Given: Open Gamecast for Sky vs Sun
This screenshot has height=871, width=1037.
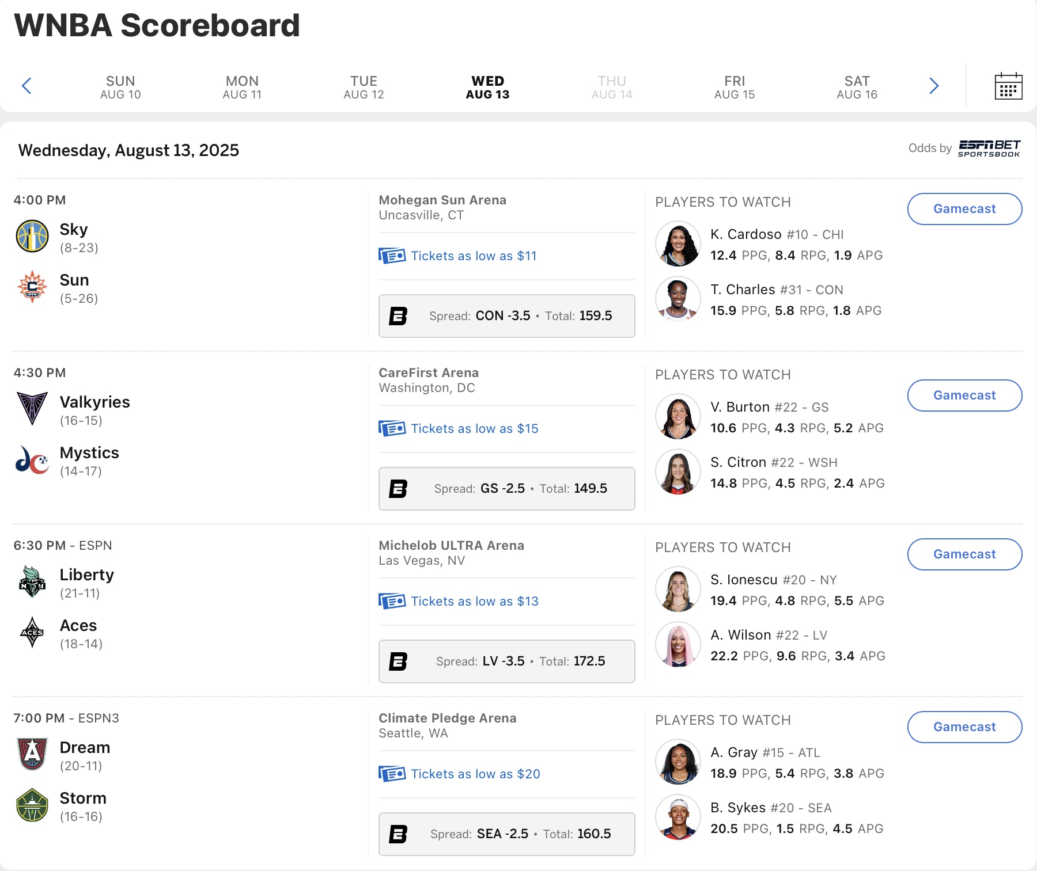Looking at the screenshot, I should click(x=965, y=209).
